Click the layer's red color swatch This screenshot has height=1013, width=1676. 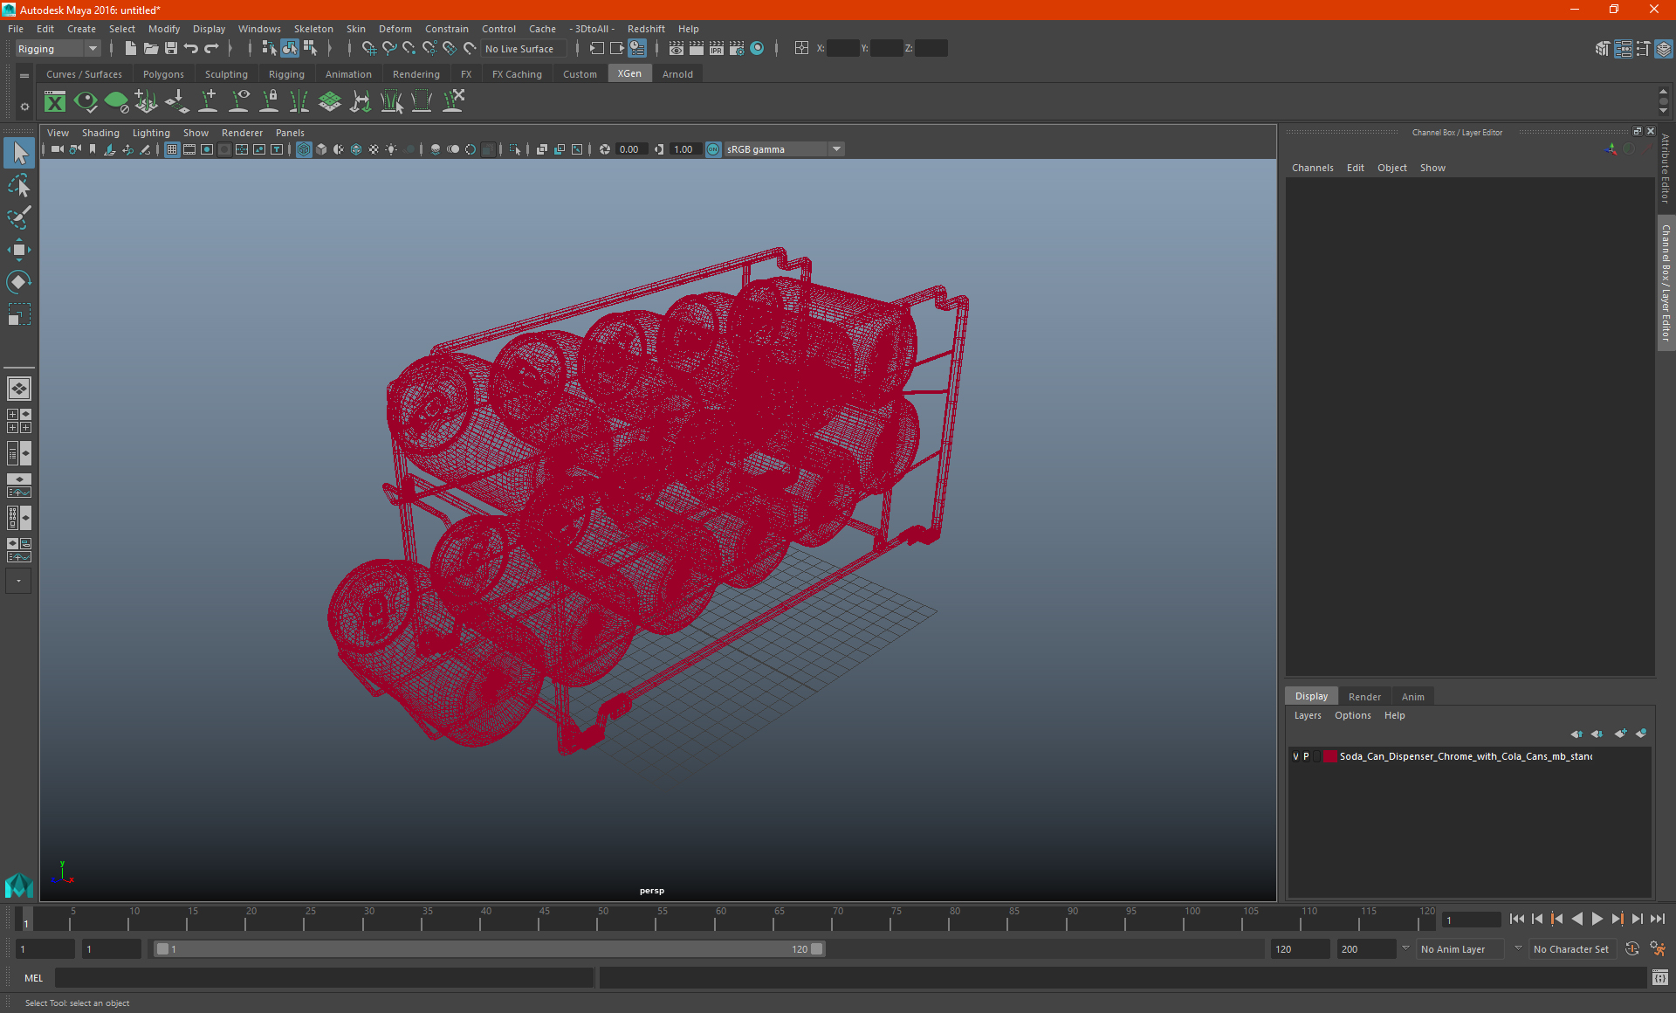[1329, 756]
